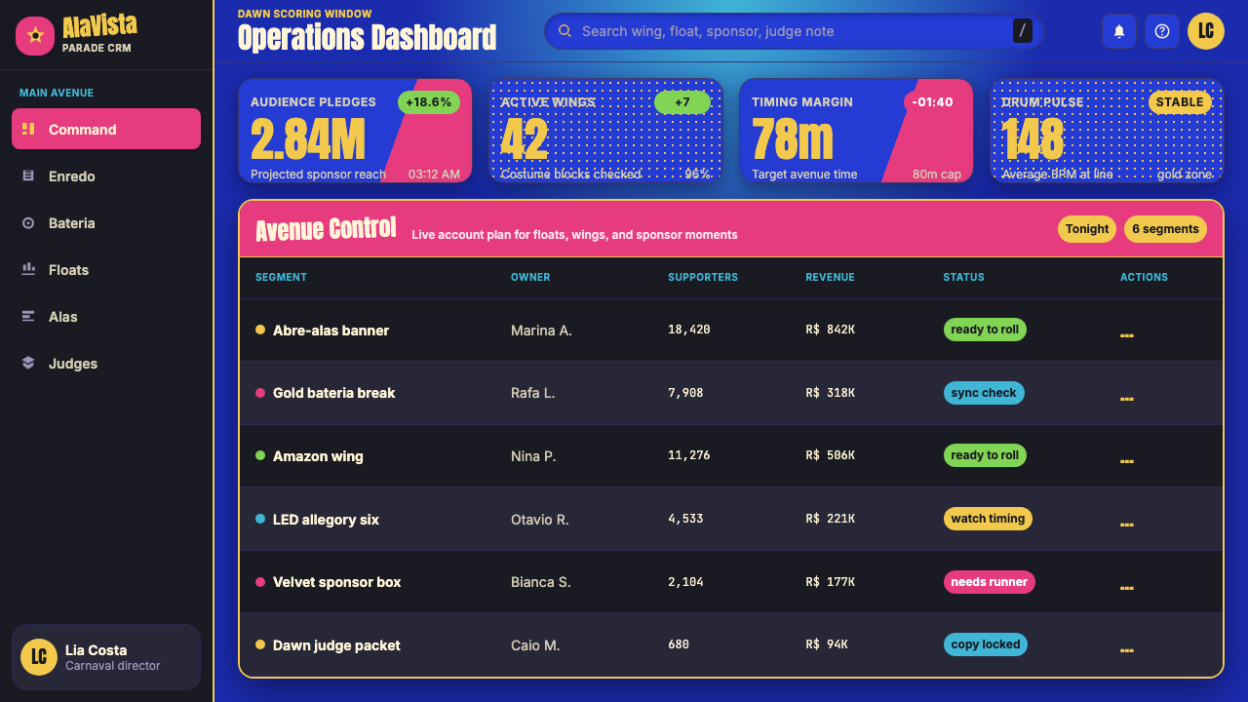Select the Abre-alas banner segment name
Image resolution: width=1248 pixels, height=702 pixels.
coord(331,331)
